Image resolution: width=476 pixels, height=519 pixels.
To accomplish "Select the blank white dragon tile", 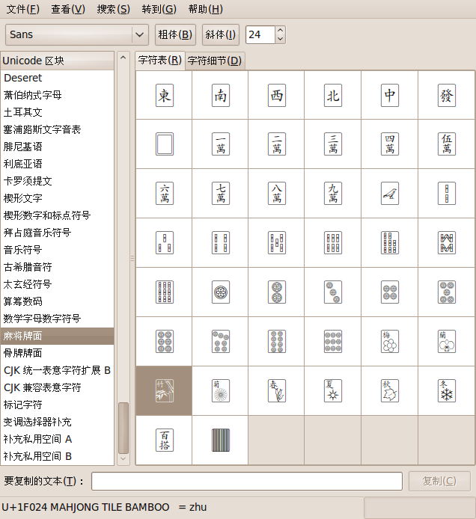I will (165, 144).
